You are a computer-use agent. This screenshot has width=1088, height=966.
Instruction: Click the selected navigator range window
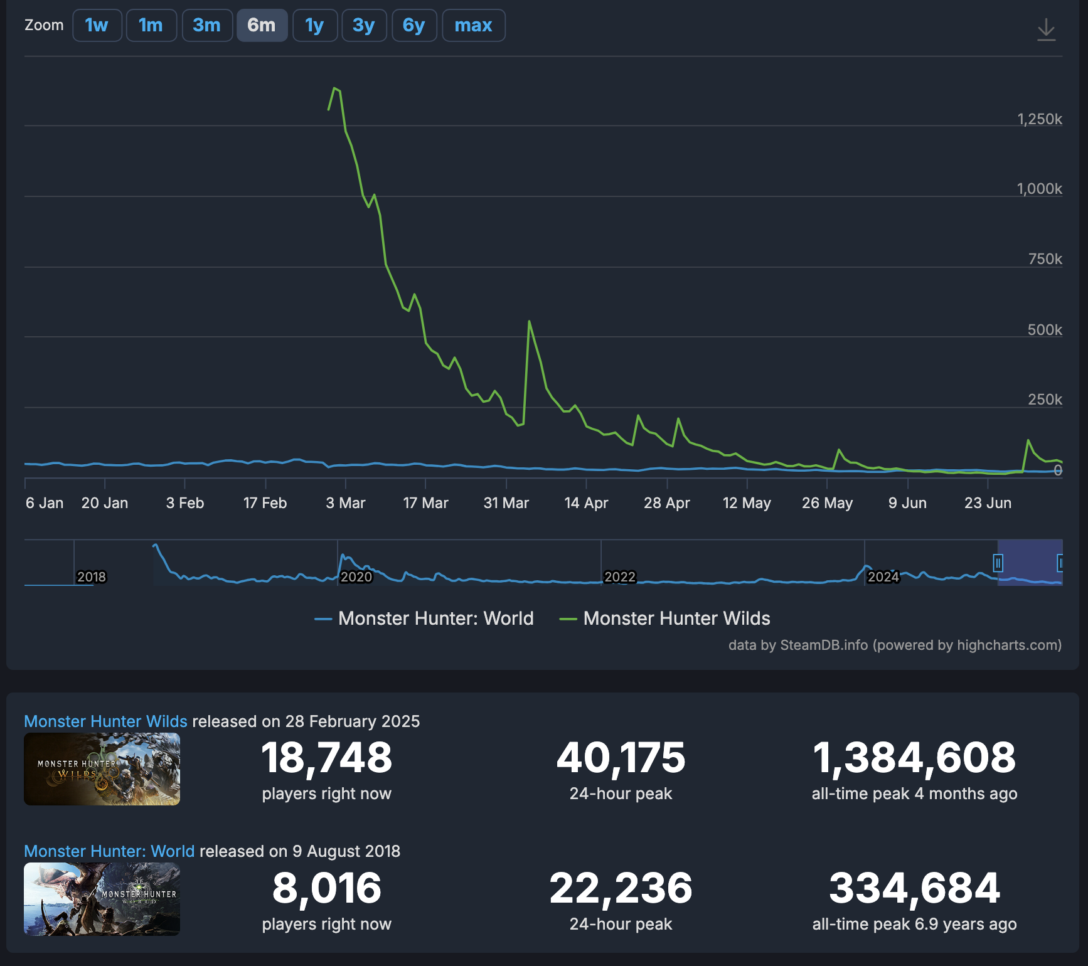click(x=1029, y=563)
